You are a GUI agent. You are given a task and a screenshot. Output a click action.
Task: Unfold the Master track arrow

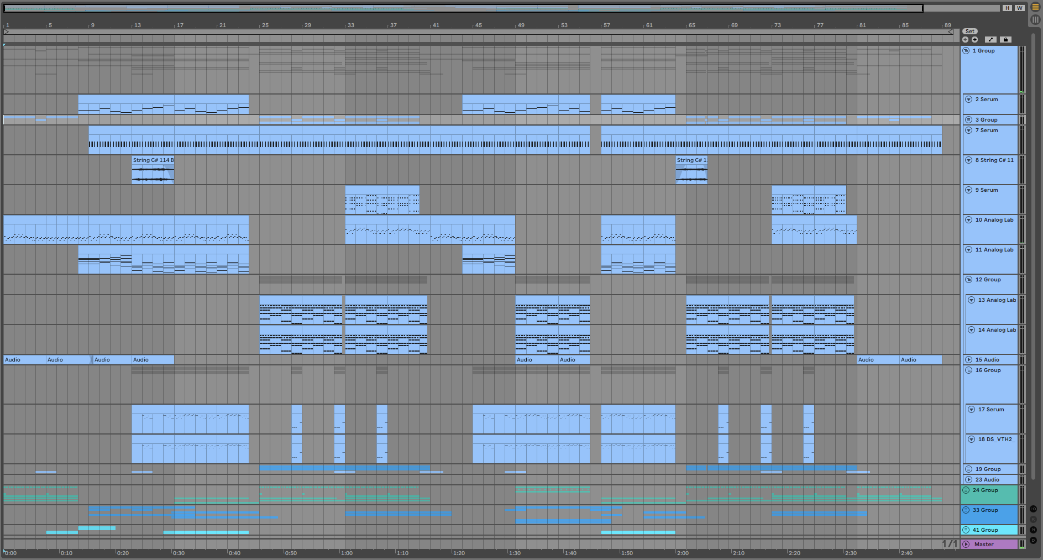[966, 545]
